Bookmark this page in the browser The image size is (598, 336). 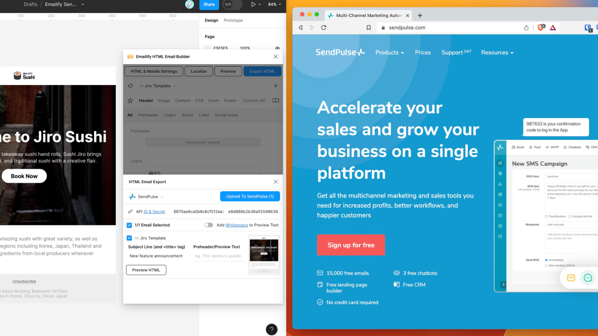[x=368, y=28]
